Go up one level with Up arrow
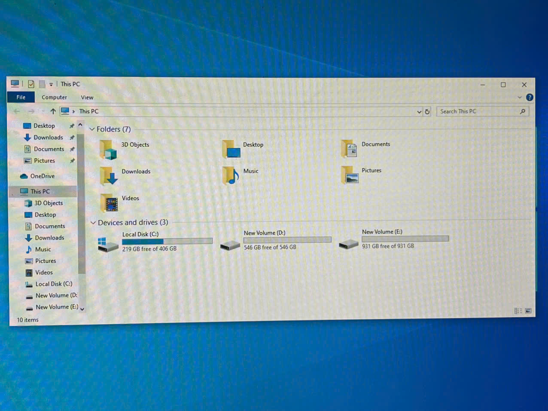 [x=53, y=111]
